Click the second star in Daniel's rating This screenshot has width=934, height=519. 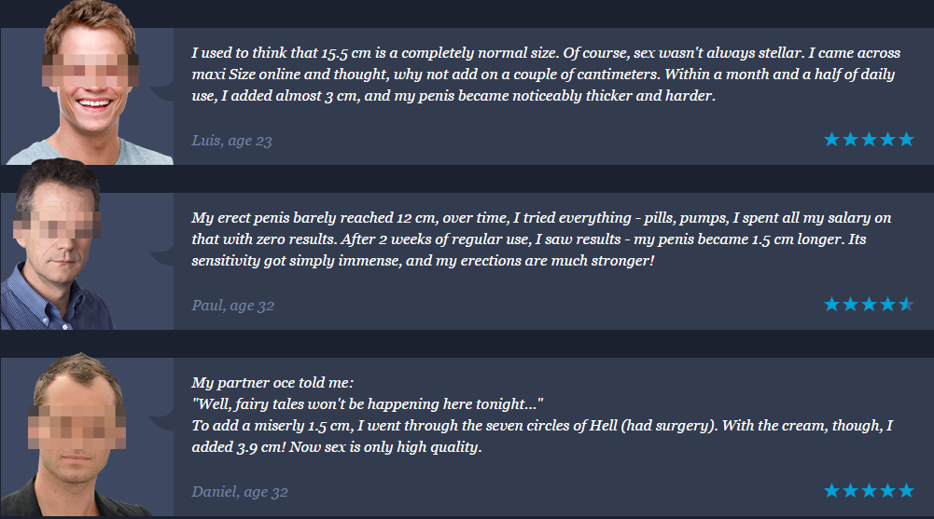(850, 490)
